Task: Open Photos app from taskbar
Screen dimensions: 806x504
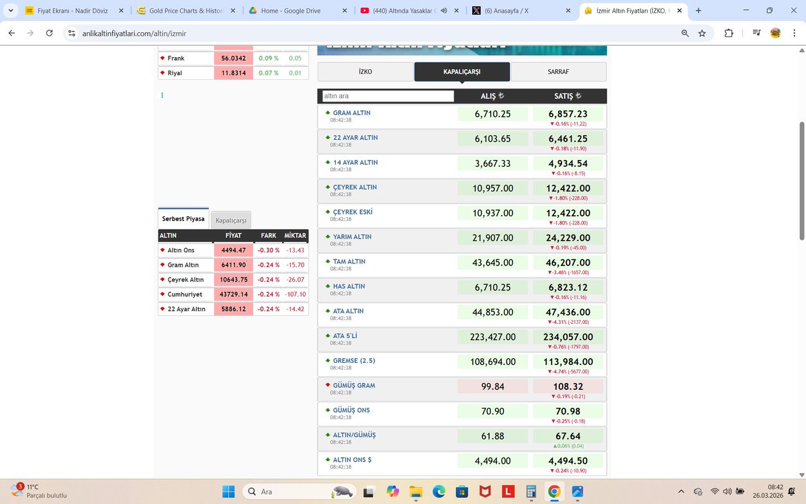Action: [x=577, y=491]
